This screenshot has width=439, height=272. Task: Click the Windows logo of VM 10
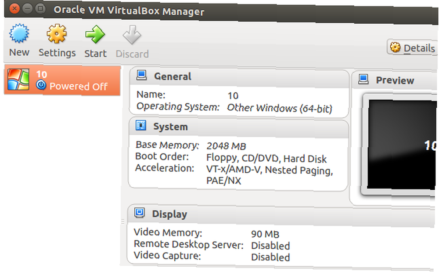pos(18,80)
